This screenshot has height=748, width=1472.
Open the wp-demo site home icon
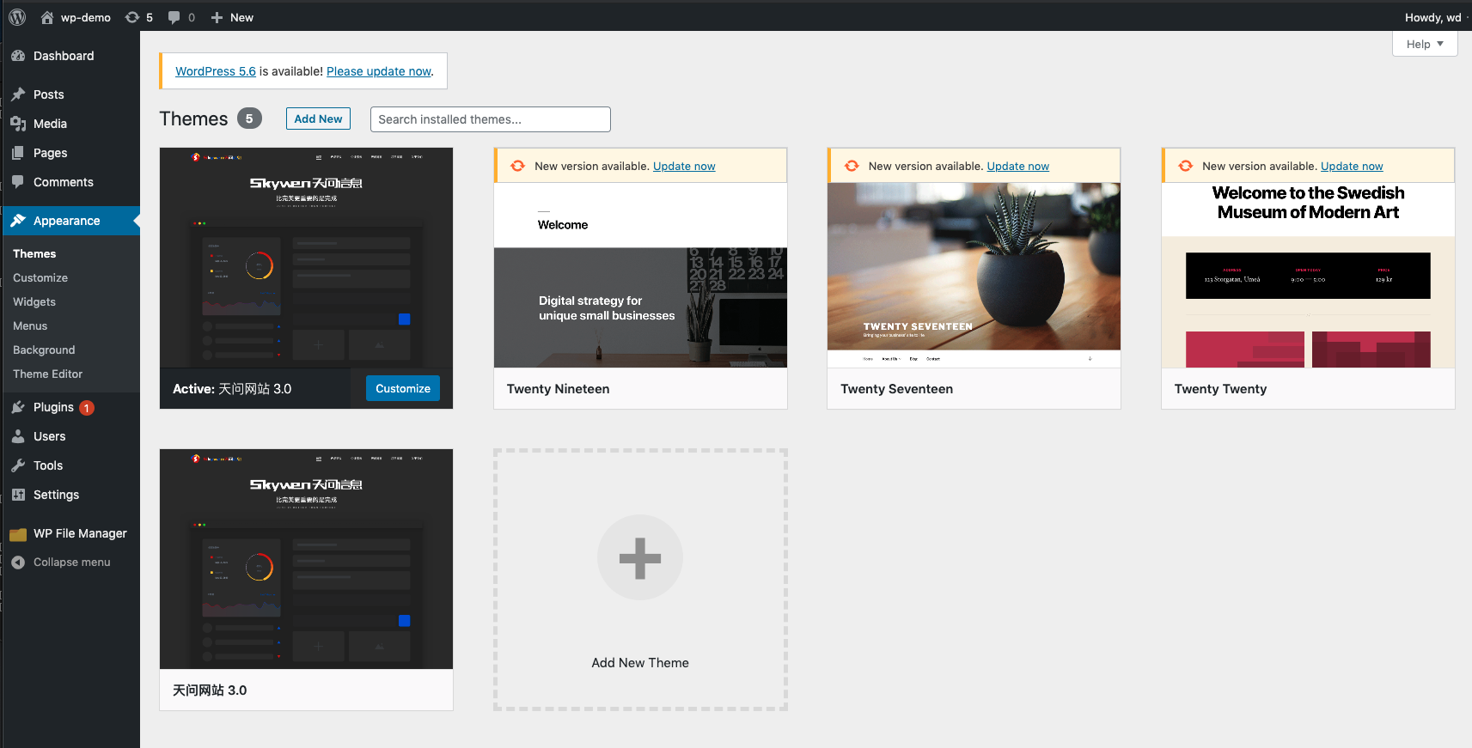pyautogui.click(x=47, y=17)
